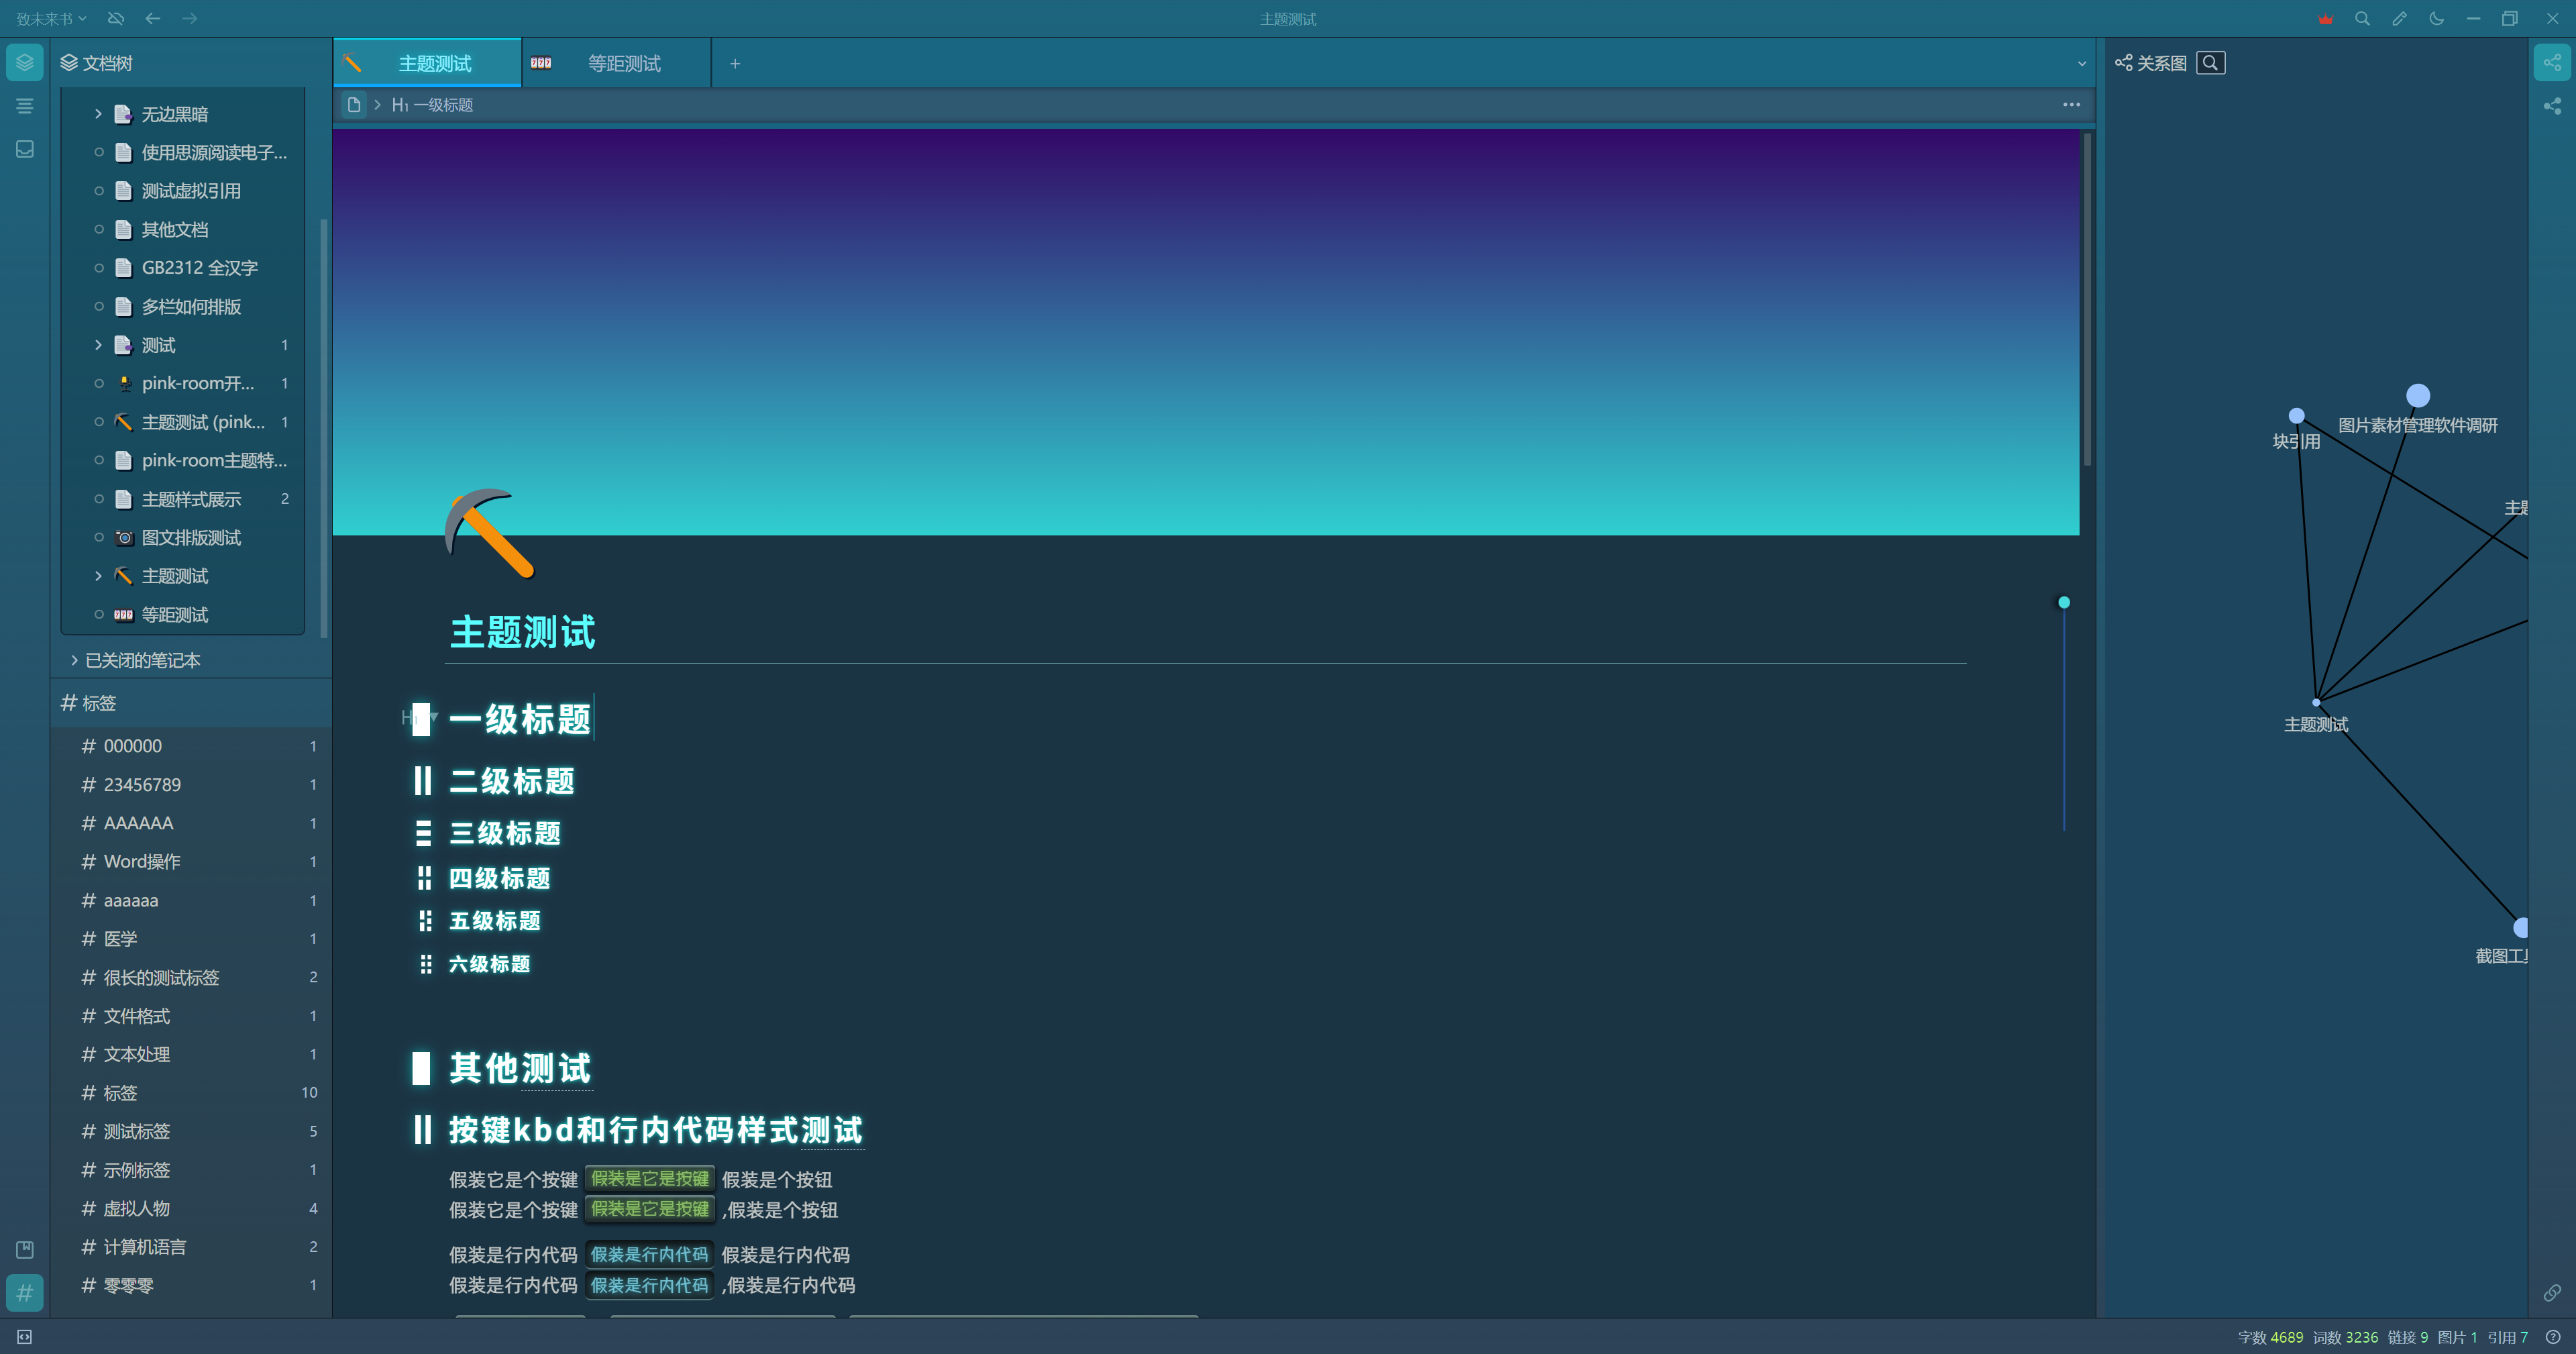Open the inbox icon in left dock
The height and width of the screenshot is (1354, 2576).
pyautogui.click(x=25, y=149)
